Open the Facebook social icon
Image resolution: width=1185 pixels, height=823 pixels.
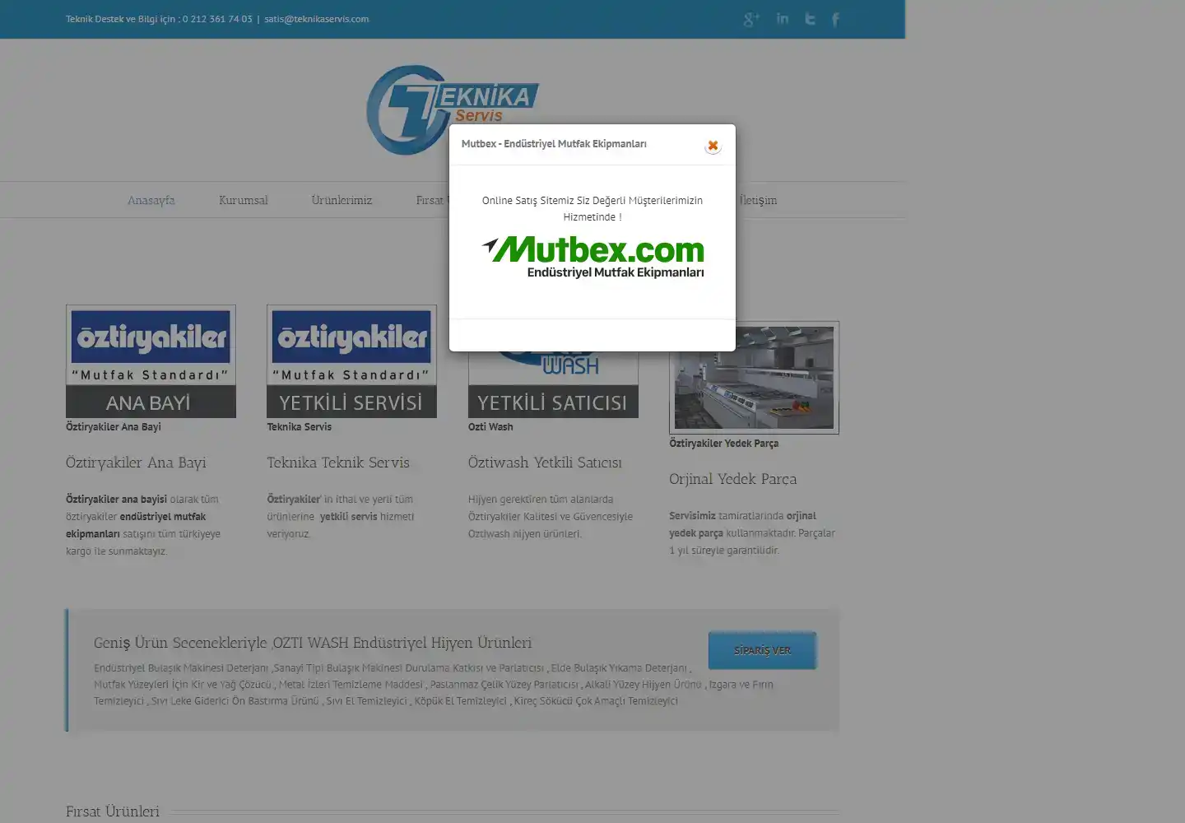[x=835, y=19]
